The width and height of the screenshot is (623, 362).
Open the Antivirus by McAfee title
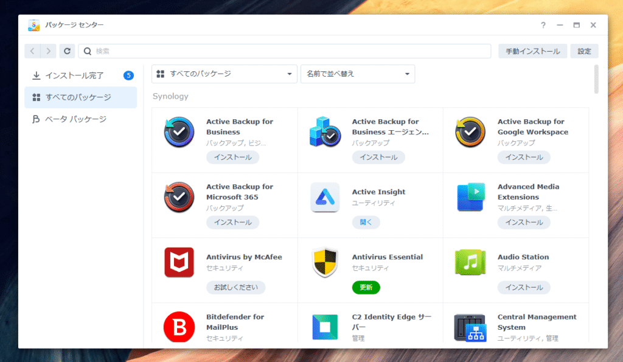click(244, 257)
